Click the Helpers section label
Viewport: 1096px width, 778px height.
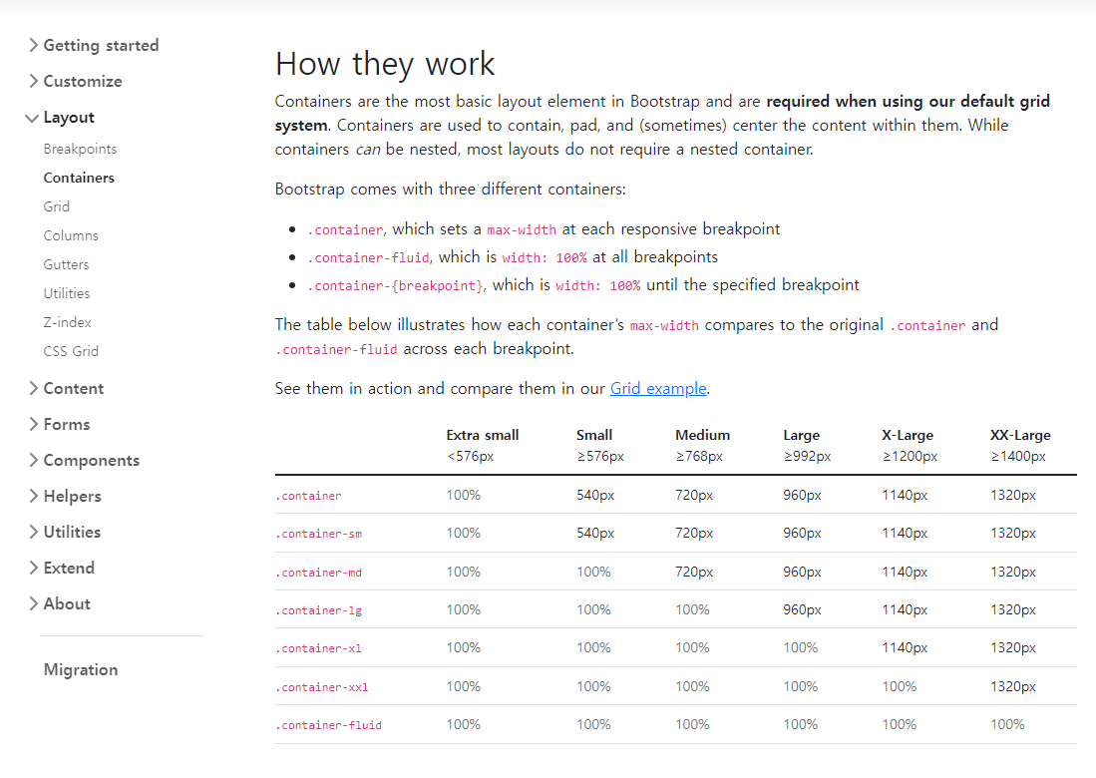click(x=72, y=497)
